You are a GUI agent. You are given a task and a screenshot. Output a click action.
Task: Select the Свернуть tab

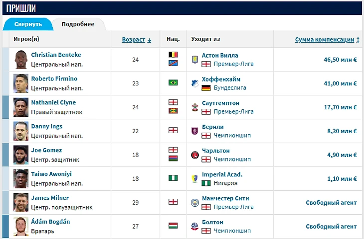tap(28, 24)
